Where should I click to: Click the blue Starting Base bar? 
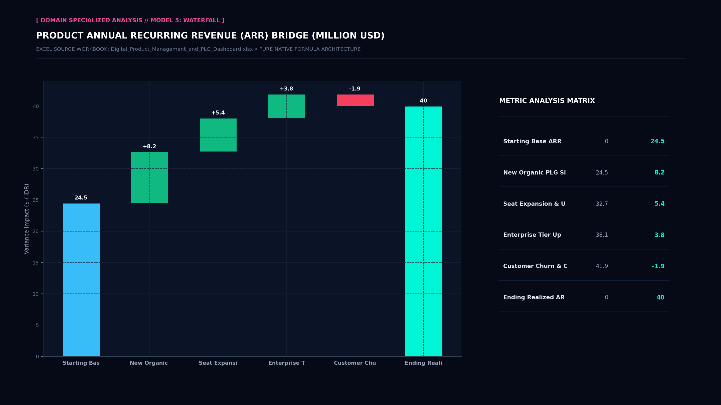click(x=81, y=280)
